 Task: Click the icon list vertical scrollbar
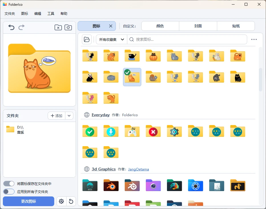click(260, 80)
